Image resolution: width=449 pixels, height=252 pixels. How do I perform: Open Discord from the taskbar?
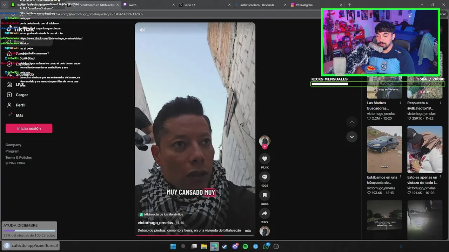click(235, 246)
